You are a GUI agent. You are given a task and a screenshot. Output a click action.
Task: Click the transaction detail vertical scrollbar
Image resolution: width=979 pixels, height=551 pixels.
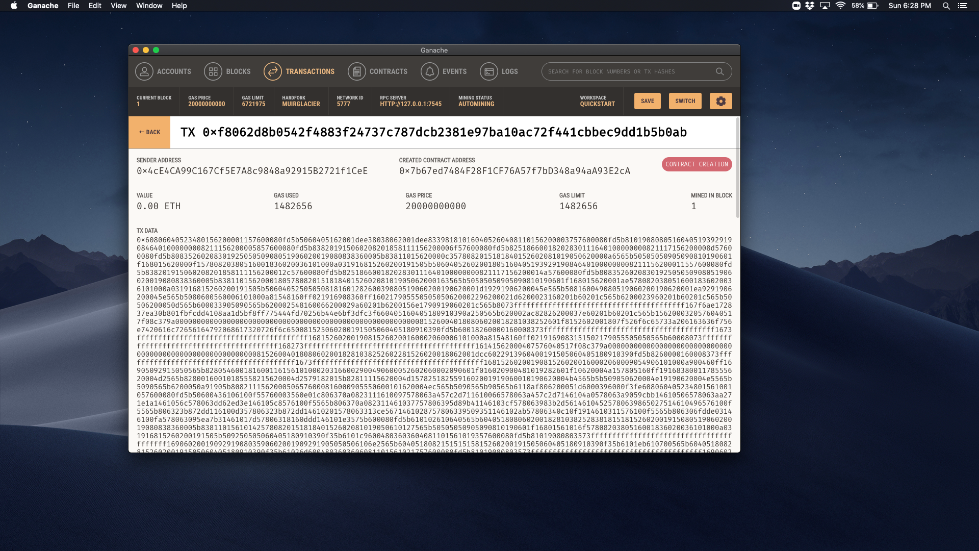click(x=737, y=168)
